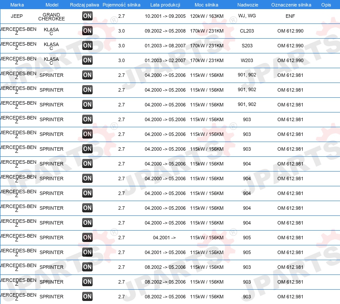Click the Rodzaj paliwa column header

click(85, 5)
